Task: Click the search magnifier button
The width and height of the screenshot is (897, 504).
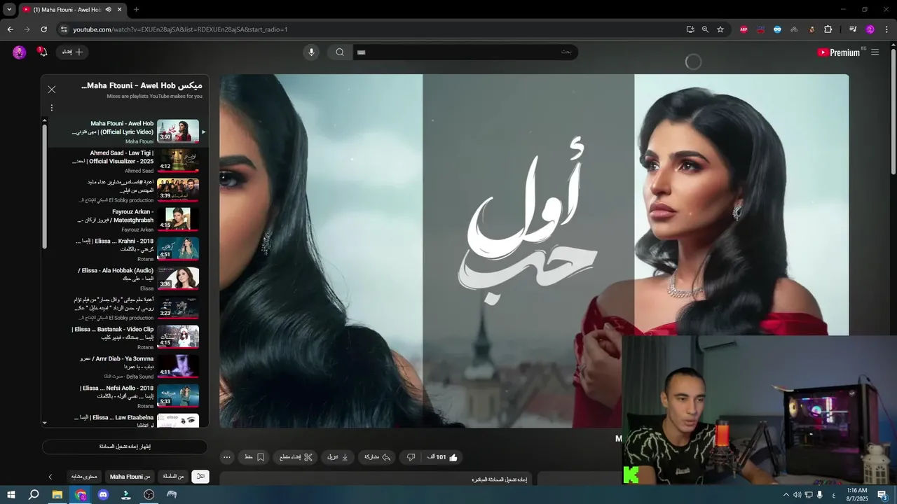Action: click(x=340, y=52)
